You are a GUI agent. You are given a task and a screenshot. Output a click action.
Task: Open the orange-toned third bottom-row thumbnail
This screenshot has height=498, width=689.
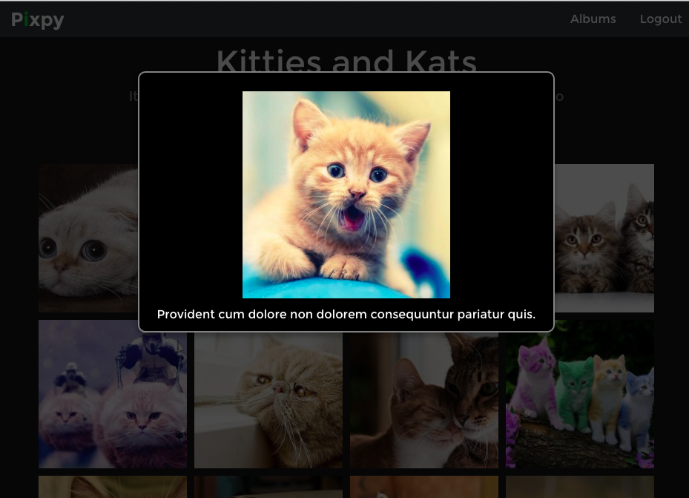click(424, 487)
